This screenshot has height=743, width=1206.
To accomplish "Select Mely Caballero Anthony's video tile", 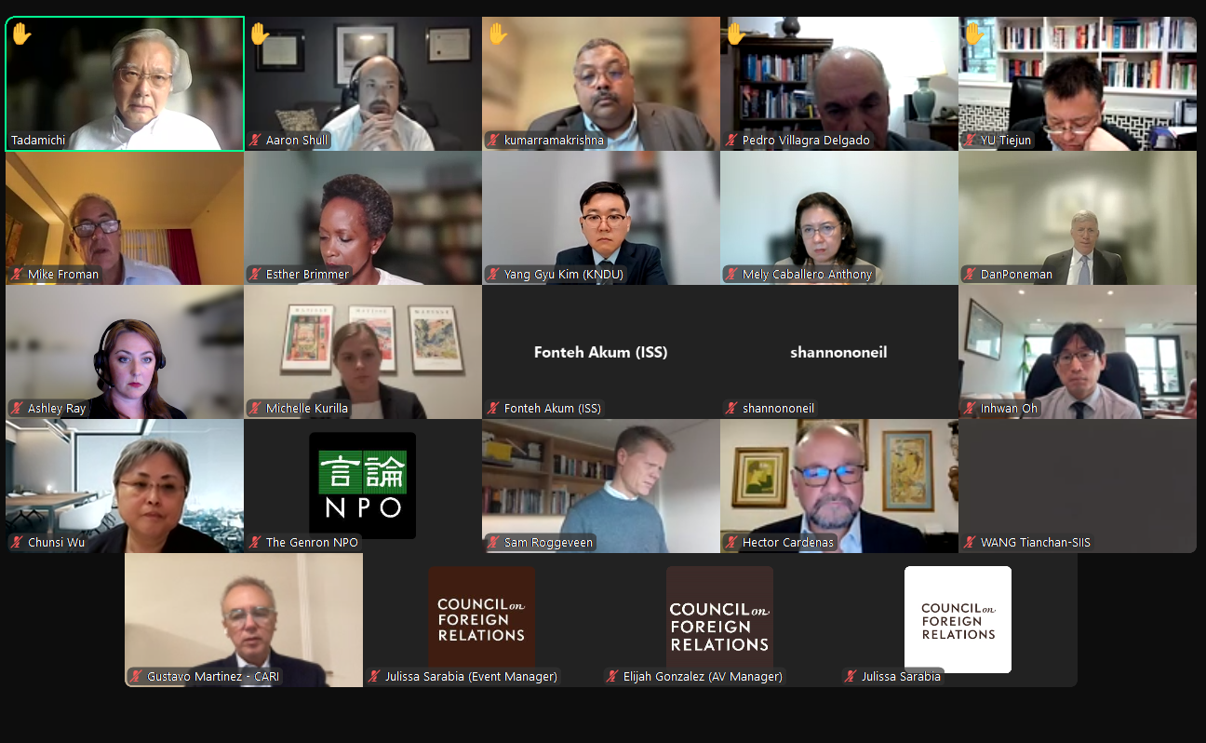I will [839, 218].
